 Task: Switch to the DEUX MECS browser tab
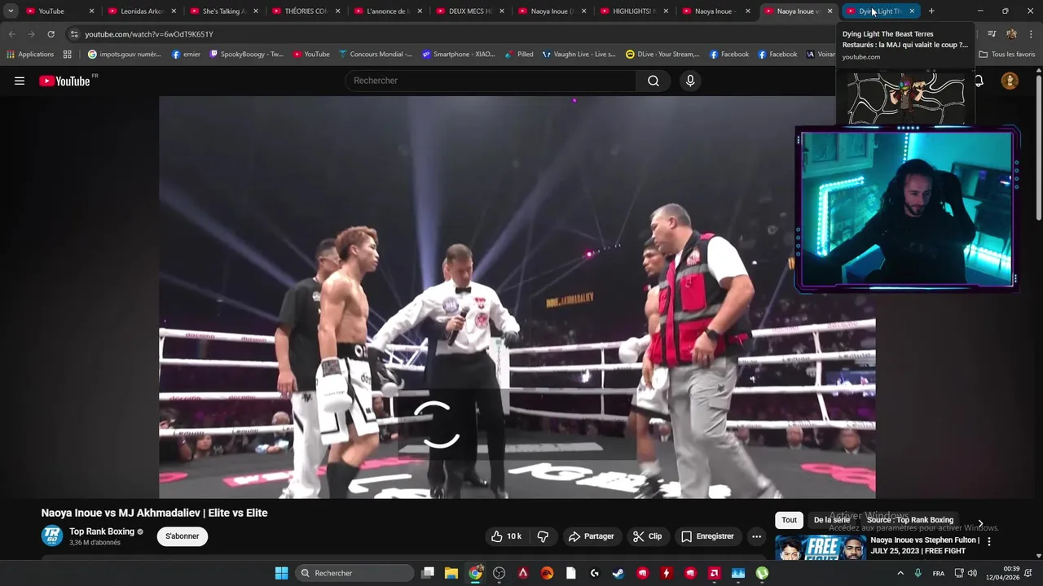469,11
